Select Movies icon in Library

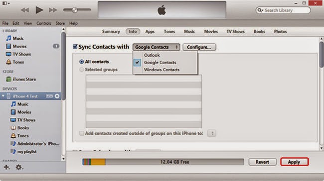click(8, 46)
